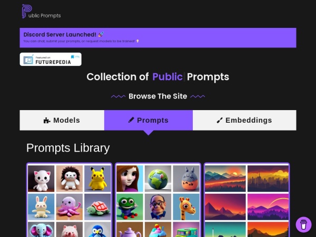Click the Public Prompts logo
The height and width of the screenshot is (237, 316).
click(x=41, y=12)
